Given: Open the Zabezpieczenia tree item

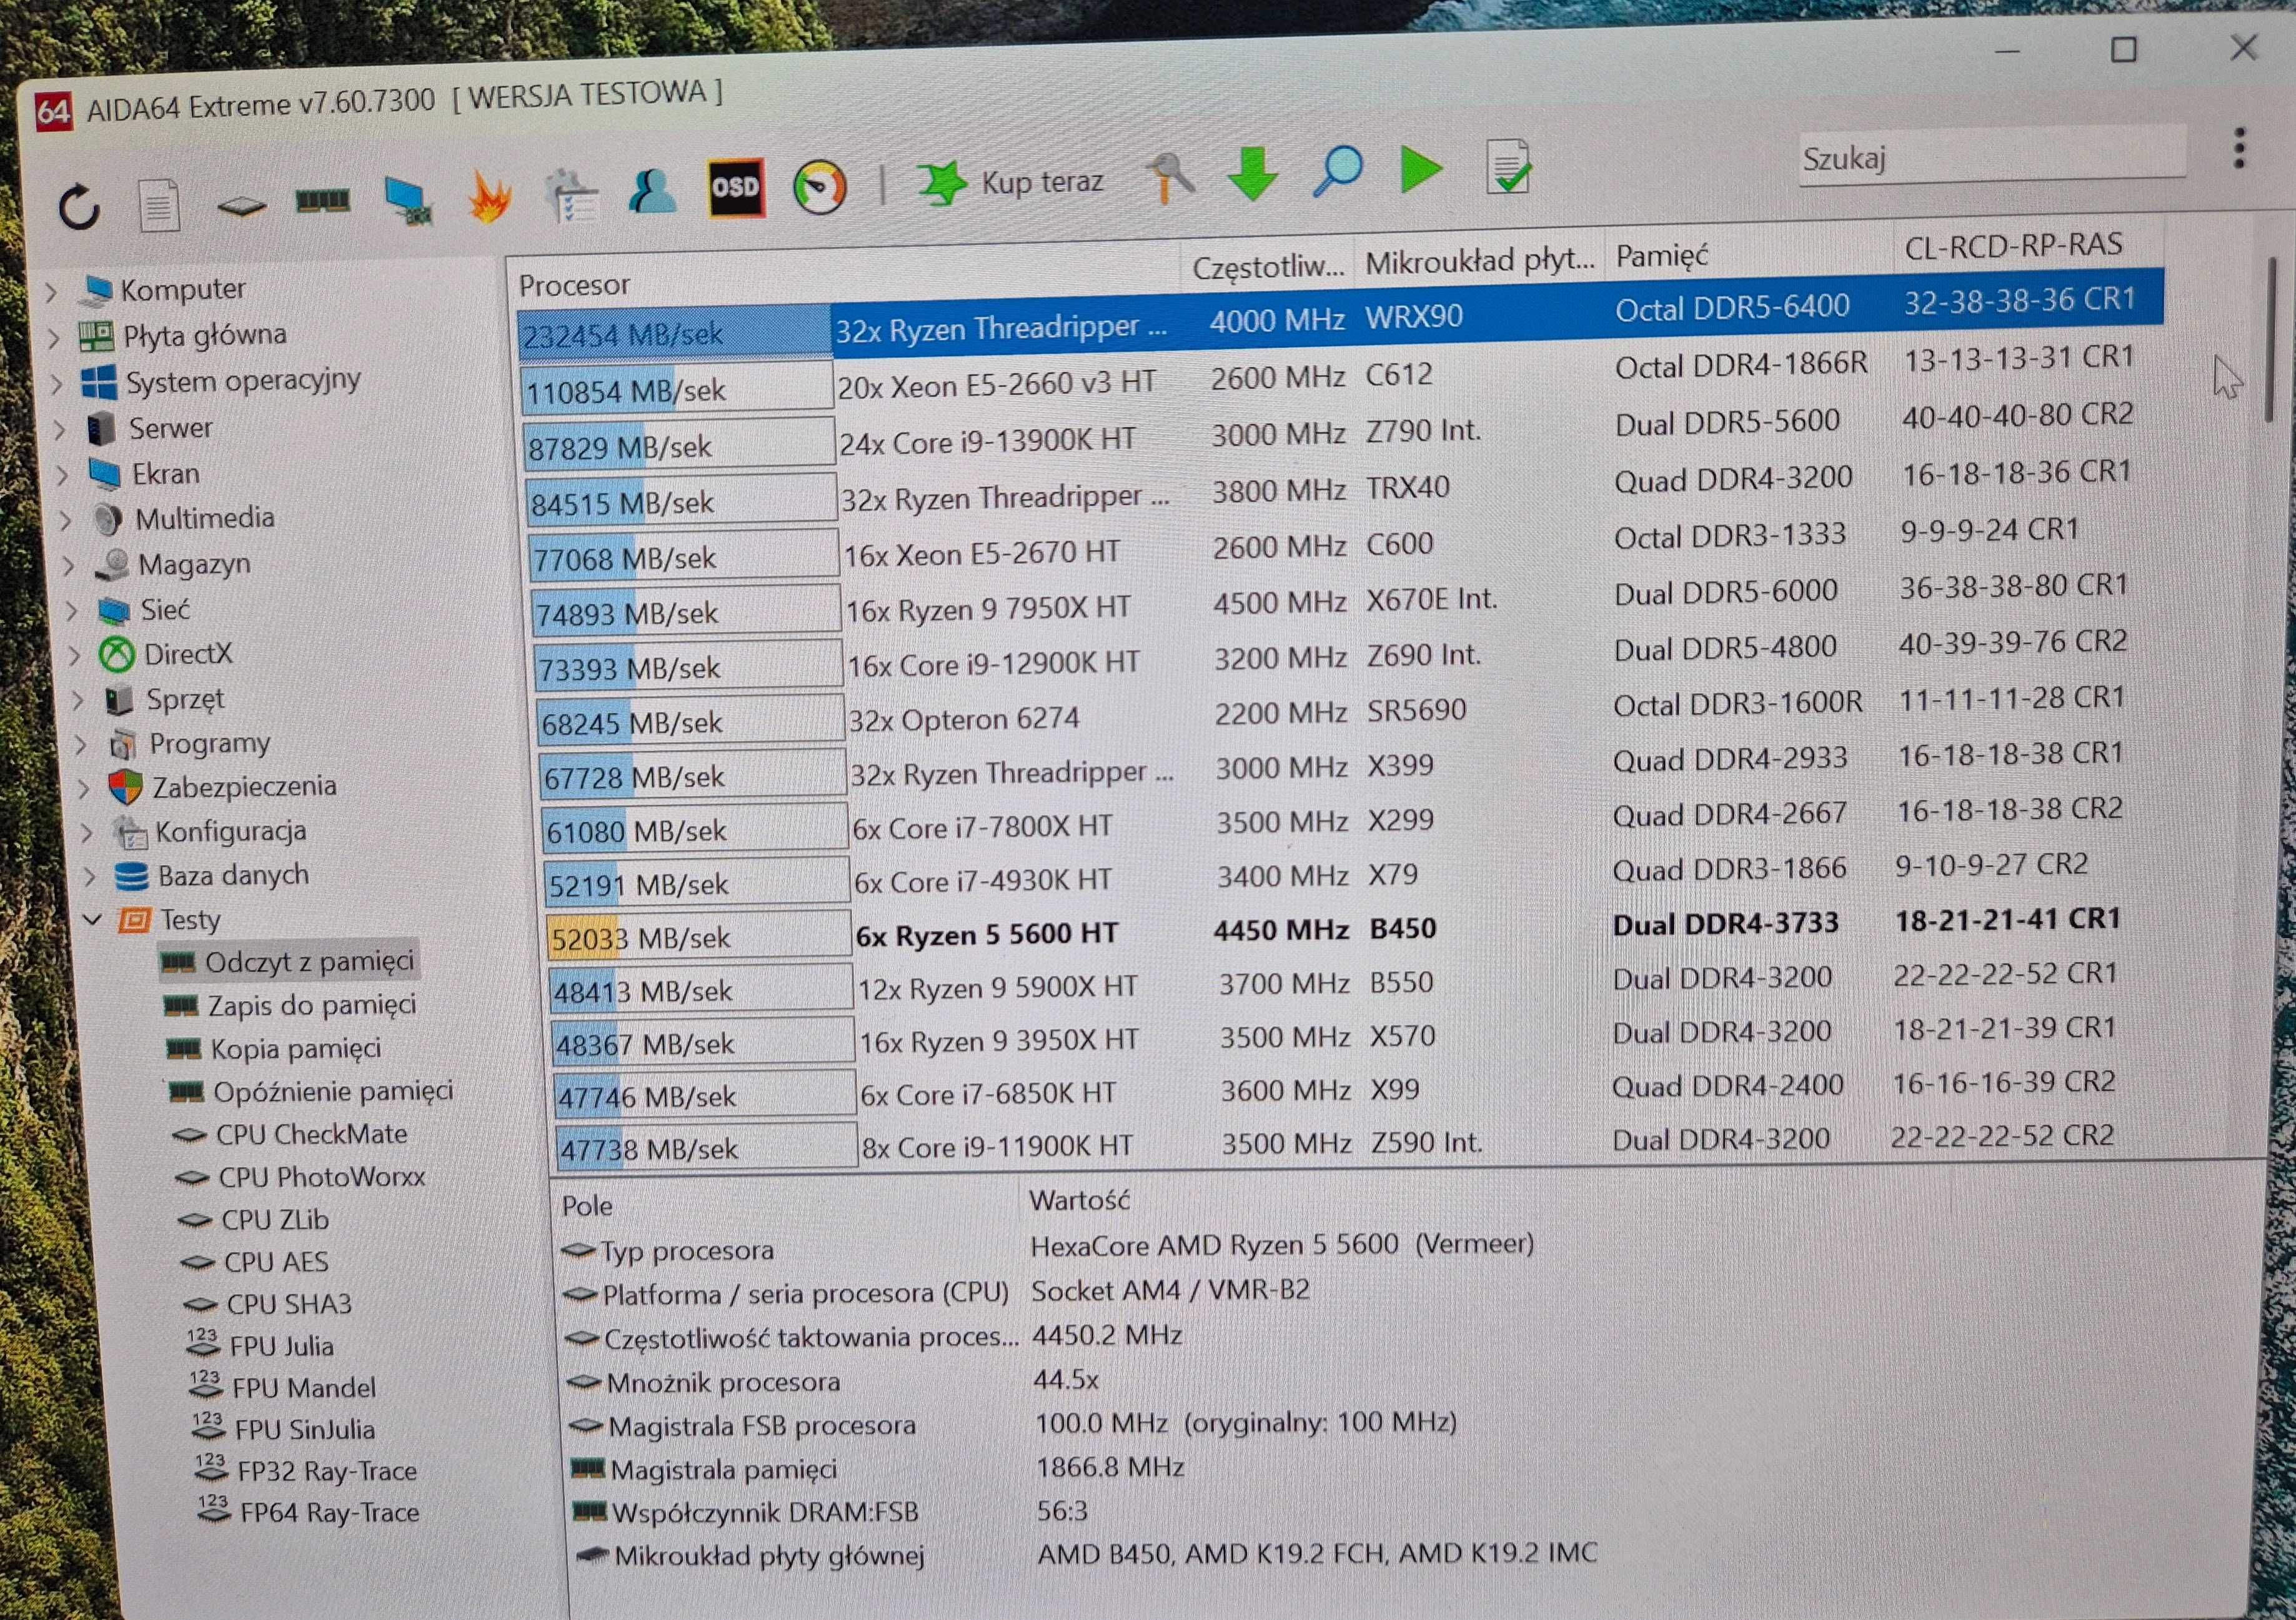Looking at the screenshot, I should point(244,786).
